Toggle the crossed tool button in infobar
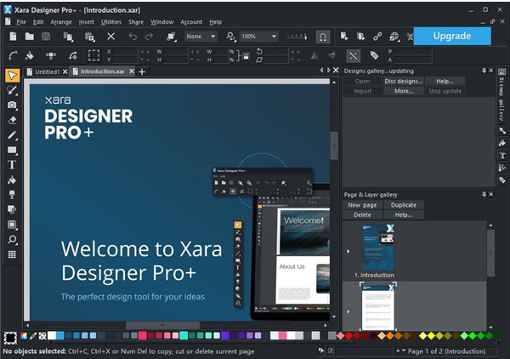The image size is (510, 359). [354, 55]
